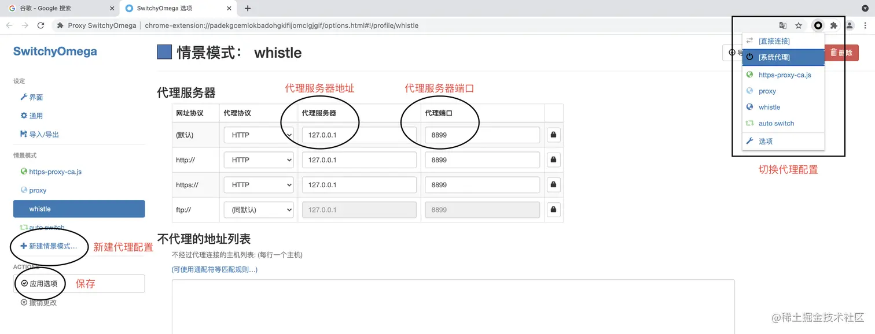The height and width of the screenshot is (334, 875).
Task: Bookmark this page with star icon
Action: (799, 25)
